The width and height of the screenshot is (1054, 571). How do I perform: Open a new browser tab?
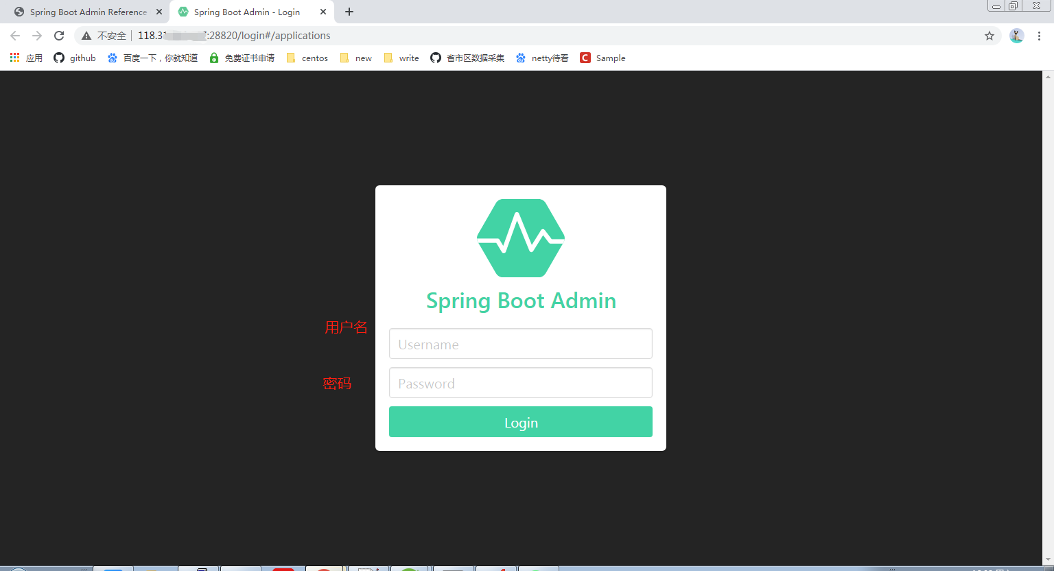[349, 12]
